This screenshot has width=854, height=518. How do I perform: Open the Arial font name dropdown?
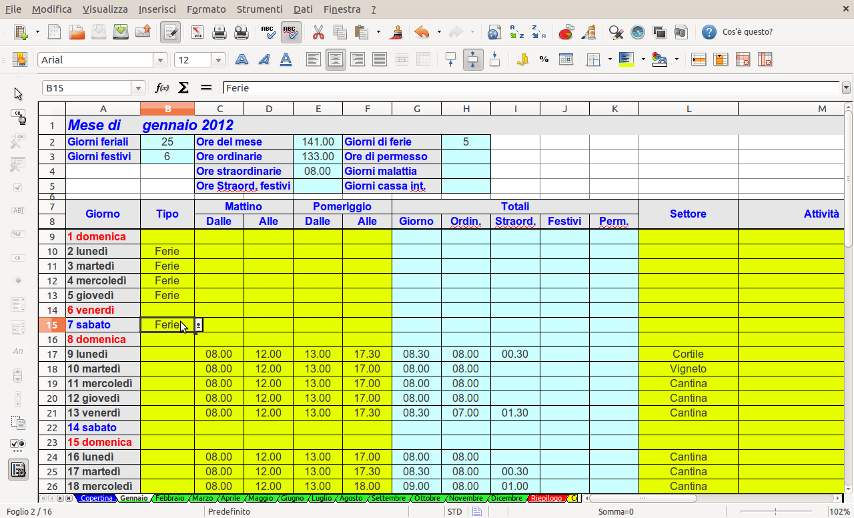[x=160, y=60]
